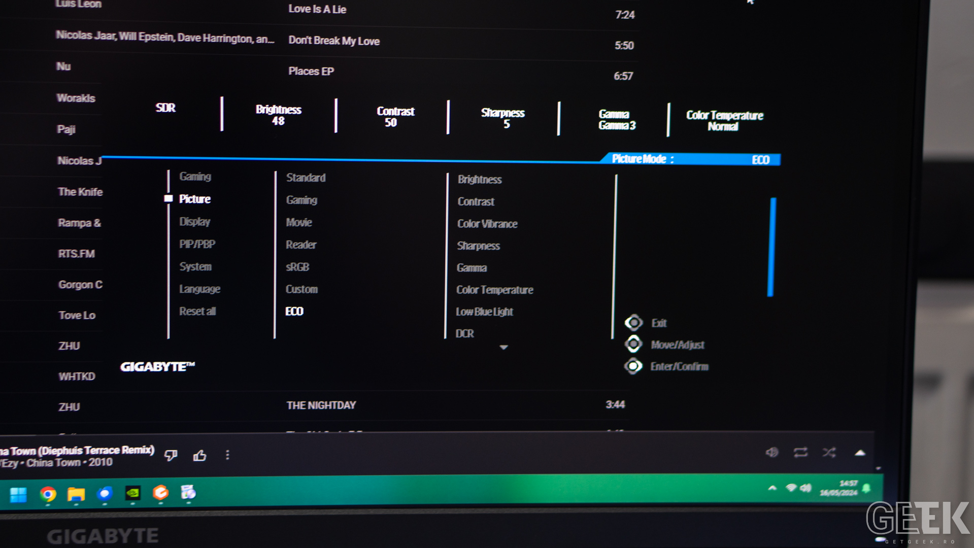The width and height of the screenshot is (974, 548).
Task: Click the taskbar volume tray icon
Action: tap(805, 488)
